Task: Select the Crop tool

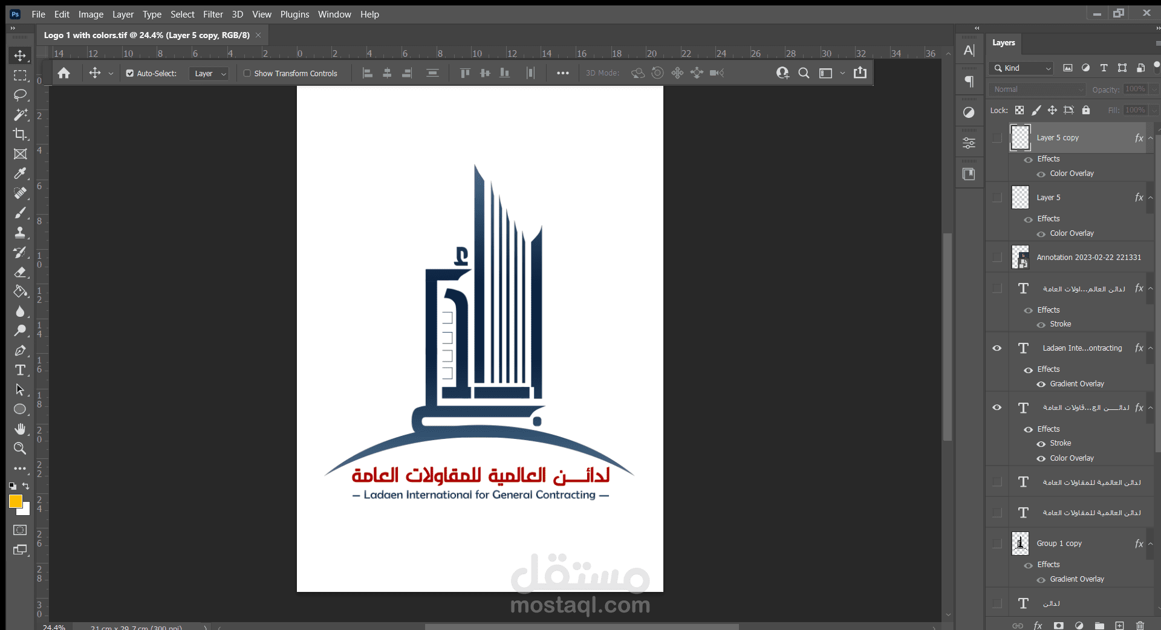Action: [x=20, y=134]
